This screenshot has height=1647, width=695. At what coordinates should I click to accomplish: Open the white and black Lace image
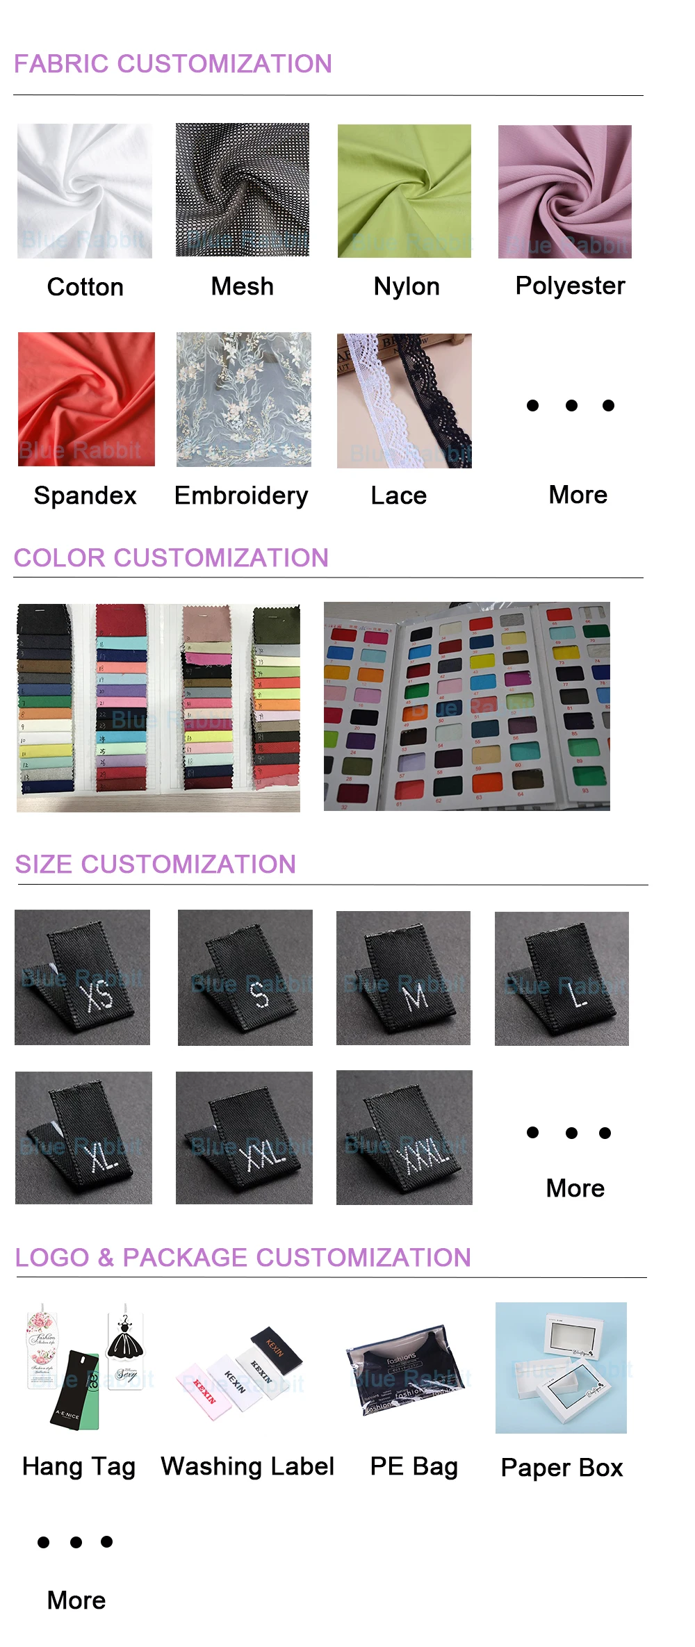click(404, 401)
